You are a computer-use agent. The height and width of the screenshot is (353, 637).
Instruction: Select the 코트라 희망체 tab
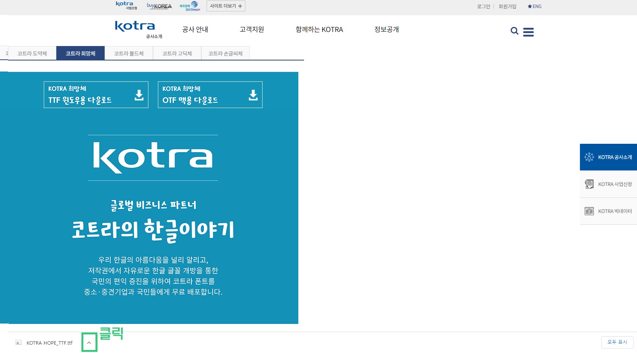pyautogui.click(x=80, y=53)
